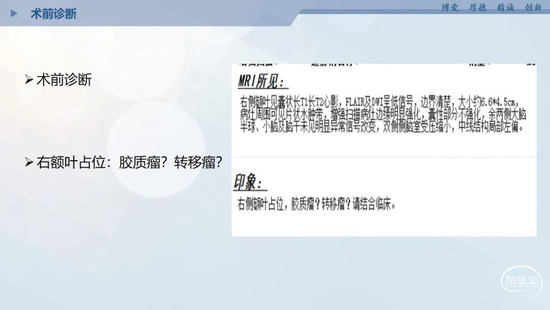Click report line starting "半球、小脑及脑干"
Viewport: 550px width, 310px height.
(382, 127)
